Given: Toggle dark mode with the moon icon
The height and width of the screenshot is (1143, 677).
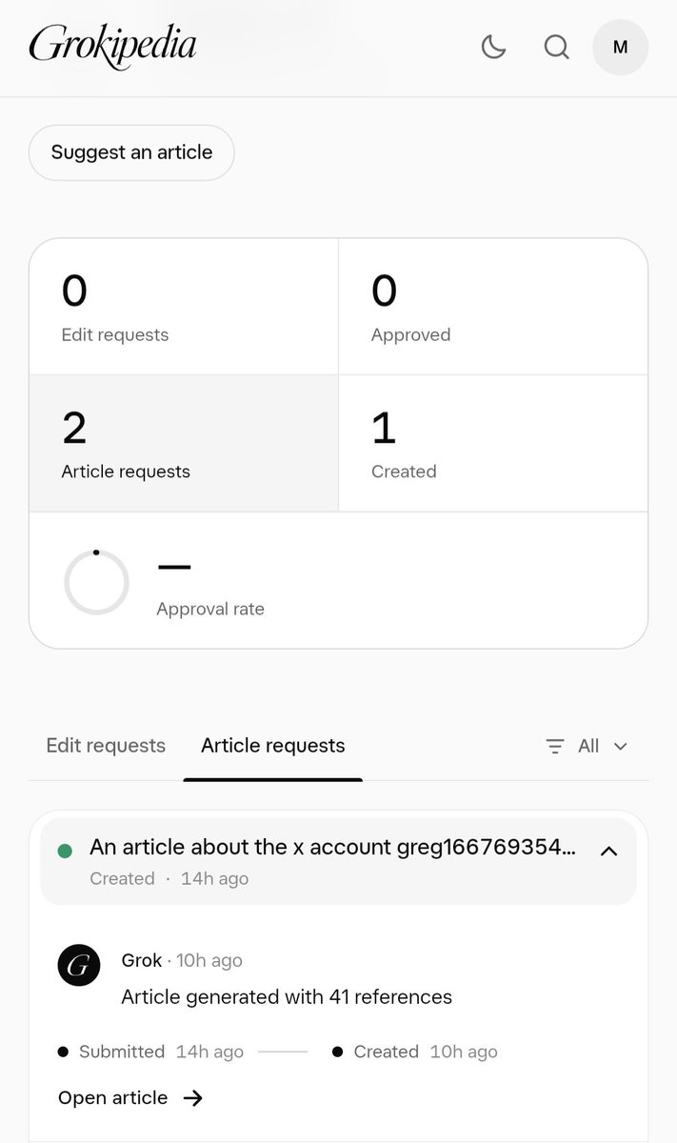Looking at the screenshot, I should pyautogui.click(x=493, y=47).
